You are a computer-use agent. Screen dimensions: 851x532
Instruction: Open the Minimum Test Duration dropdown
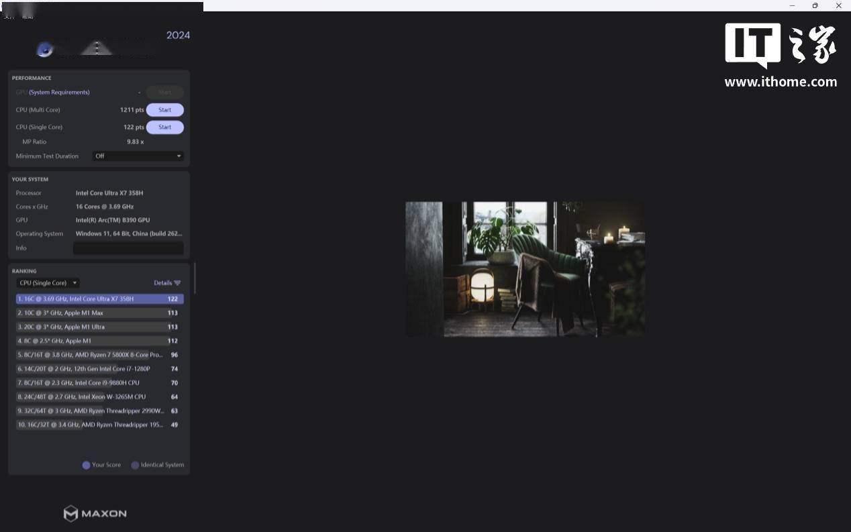[138, 156]
